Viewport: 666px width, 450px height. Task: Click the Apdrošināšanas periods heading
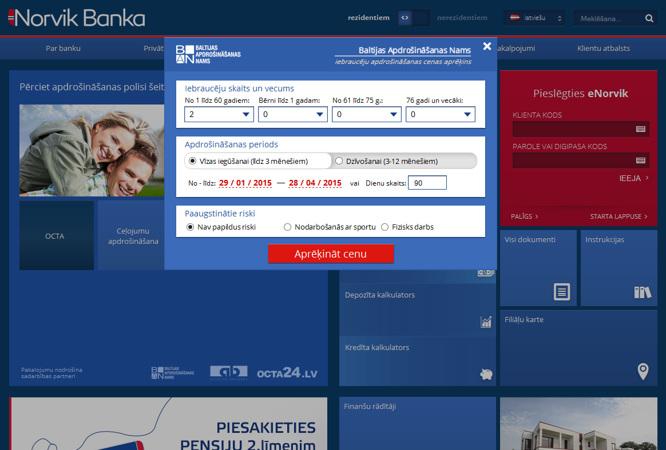pos(231,144)
